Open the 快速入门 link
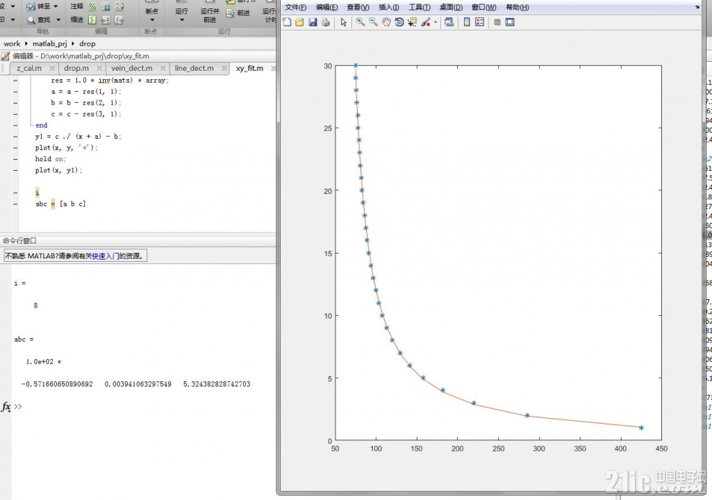The image size is (712, 500). 106,256
